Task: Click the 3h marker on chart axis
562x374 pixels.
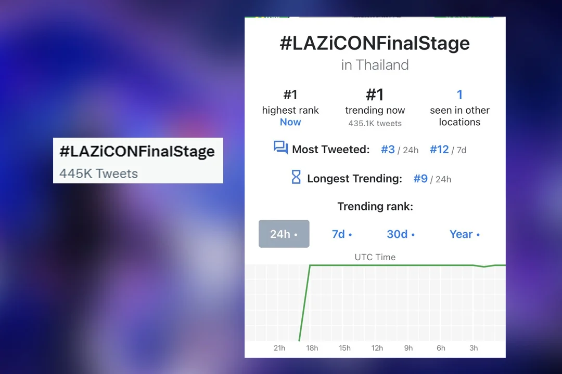Action: coord(474,348)
